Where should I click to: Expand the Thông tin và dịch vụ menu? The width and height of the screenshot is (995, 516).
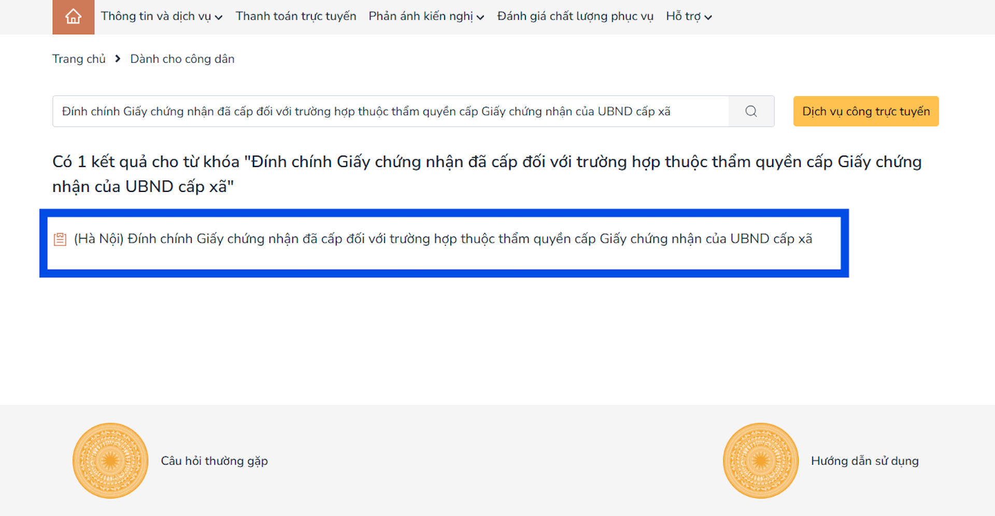click(x=162, y=17)
